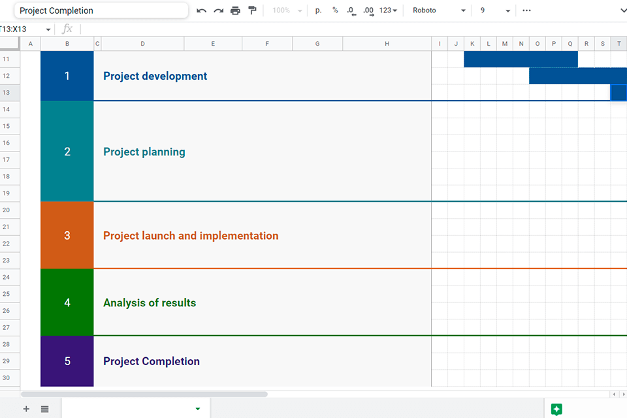Open the zoom 100% dropdown
This screenshot has height=418, width=627.
(287, 10)
